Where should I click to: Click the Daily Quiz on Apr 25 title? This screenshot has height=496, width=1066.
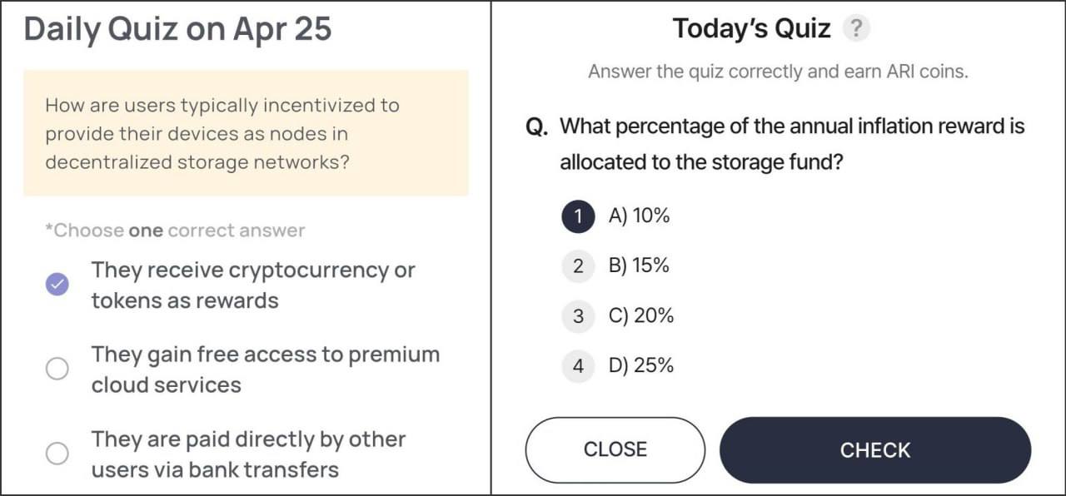(177, 29)
